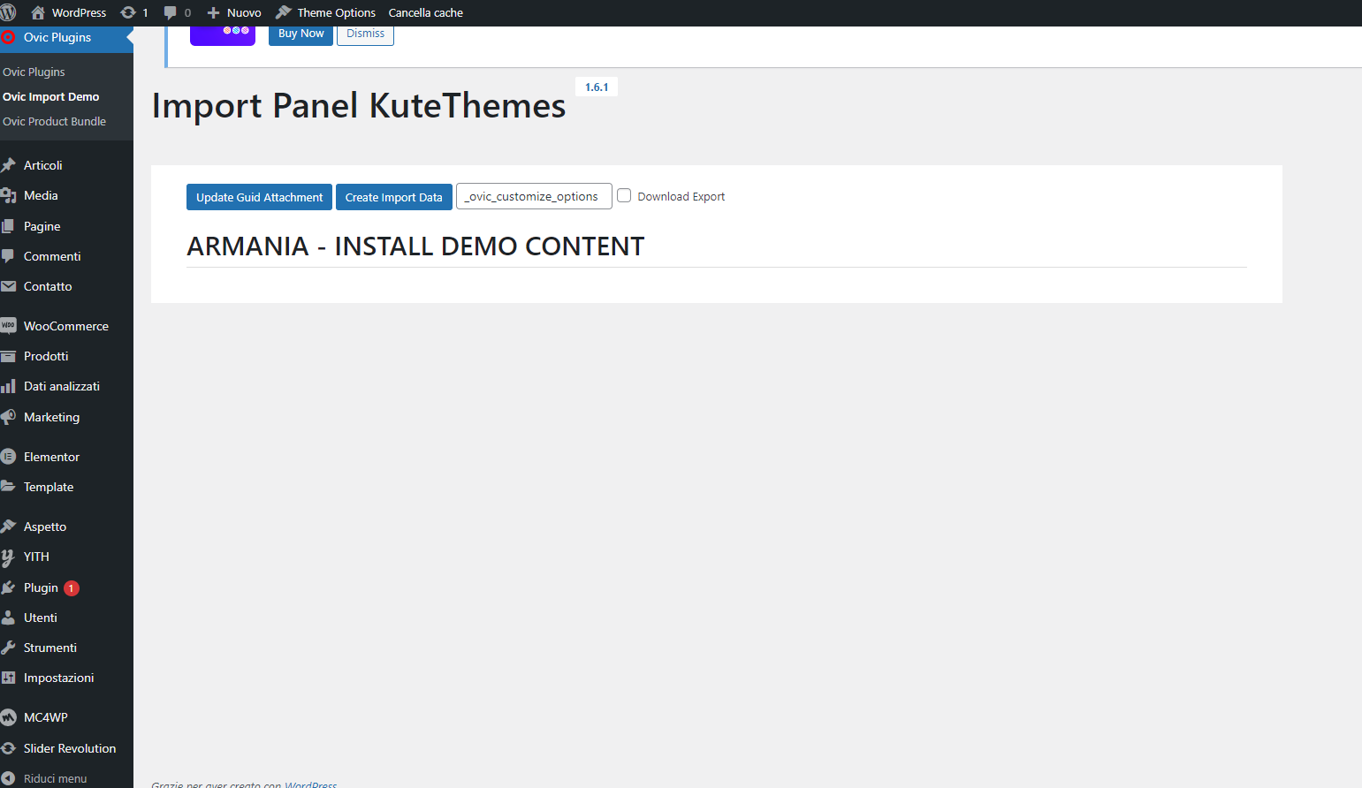Click the red Plugin update count badge
This screenshot has width=1362, height=788.
[x=72, y=588]
